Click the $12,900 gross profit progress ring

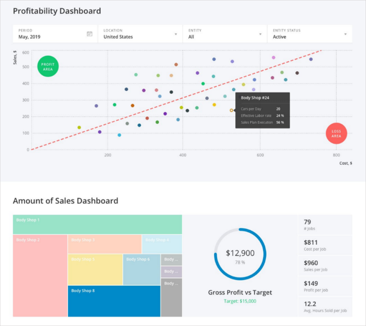point(240,254)
